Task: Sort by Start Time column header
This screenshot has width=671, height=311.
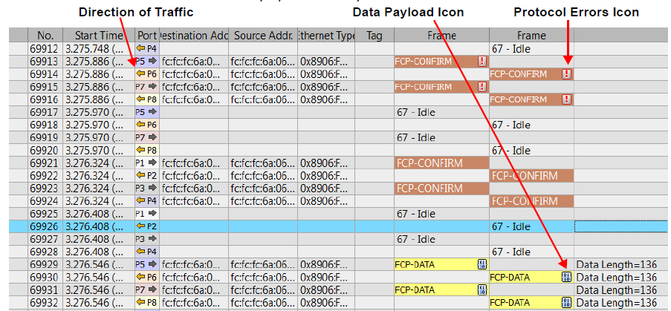Action: point(99,36)
